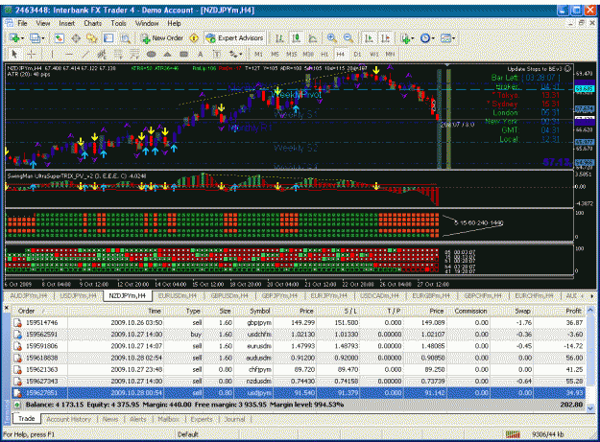600x442 pixels.
Task: Select the Ellipse shape tool
Action: tap(151, 55)
